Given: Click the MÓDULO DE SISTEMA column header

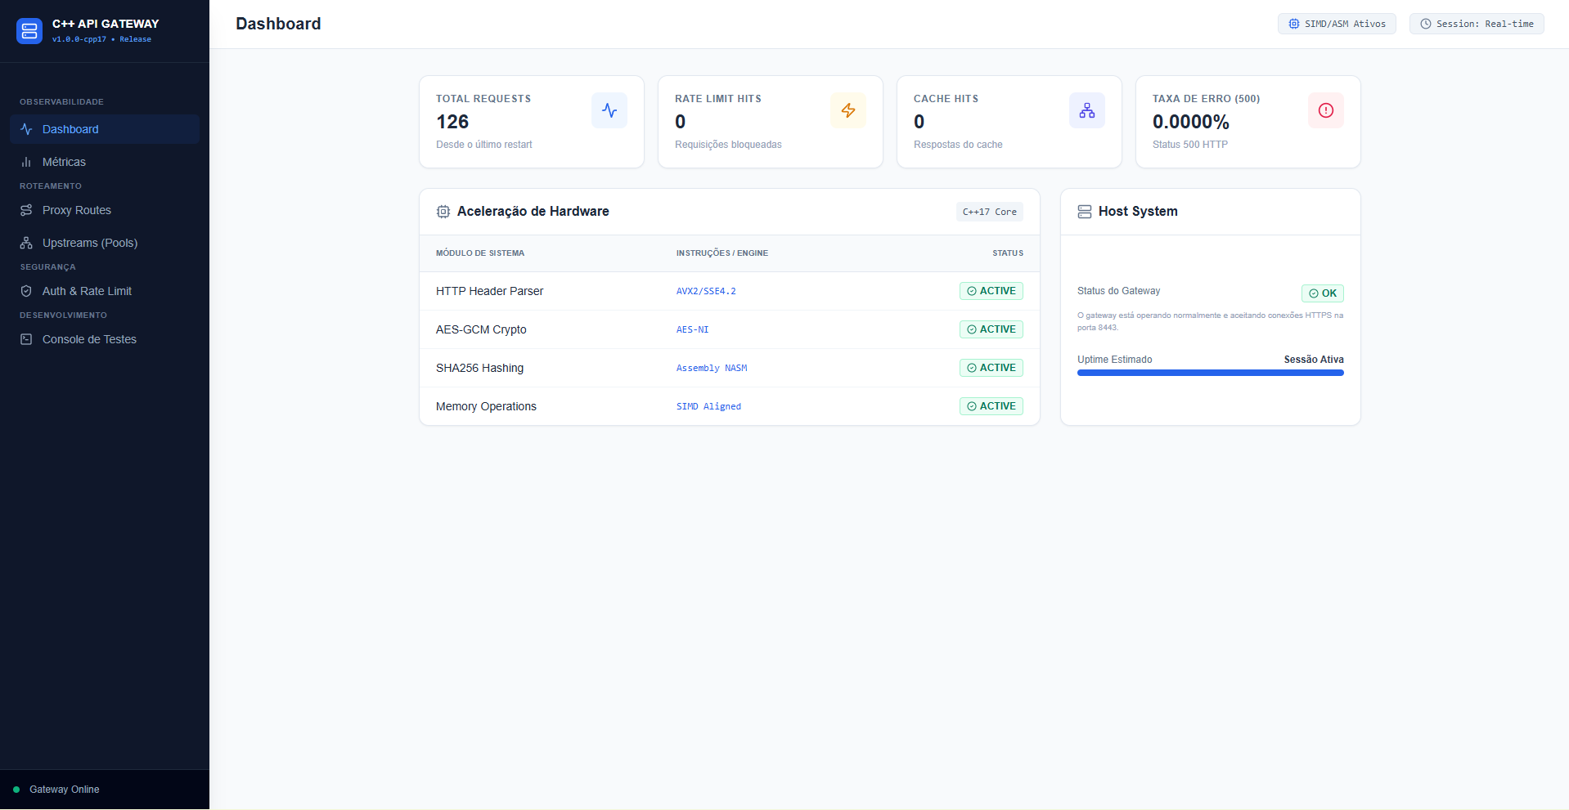Looking at the screenshot, I should [x=480, y=253].
